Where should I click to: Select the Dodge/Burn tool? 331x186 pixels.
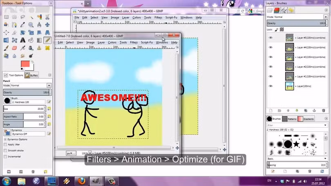(31, 56)
